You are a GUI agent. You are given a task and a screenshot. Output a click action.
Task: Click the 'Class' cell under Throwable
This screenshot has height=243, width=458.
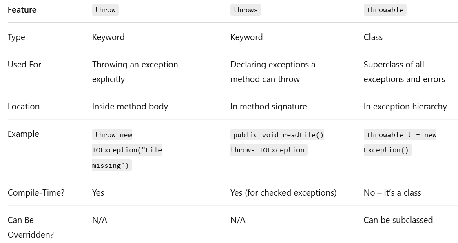[373, 37]
